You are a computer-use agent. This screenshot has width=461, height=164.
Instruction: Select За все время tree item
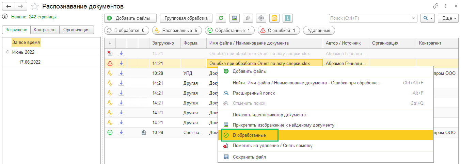(26, 43)
